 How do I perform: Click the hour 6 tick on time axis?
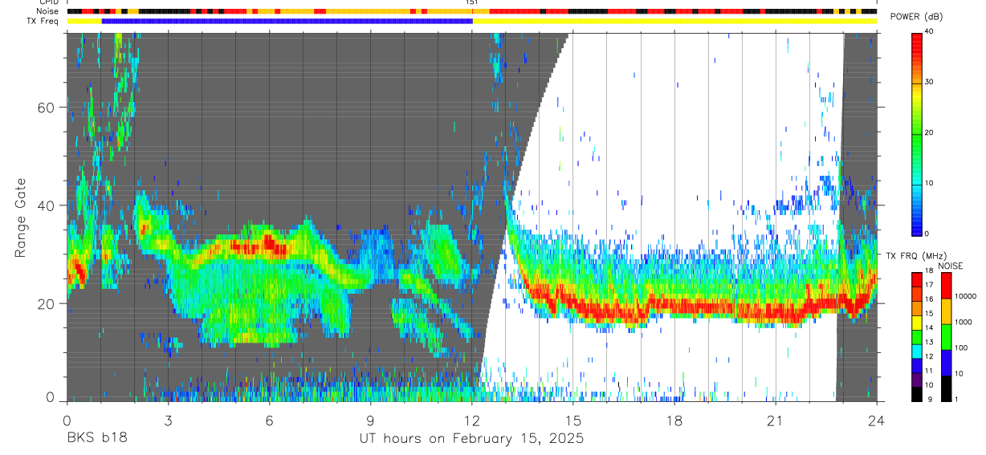269,420
